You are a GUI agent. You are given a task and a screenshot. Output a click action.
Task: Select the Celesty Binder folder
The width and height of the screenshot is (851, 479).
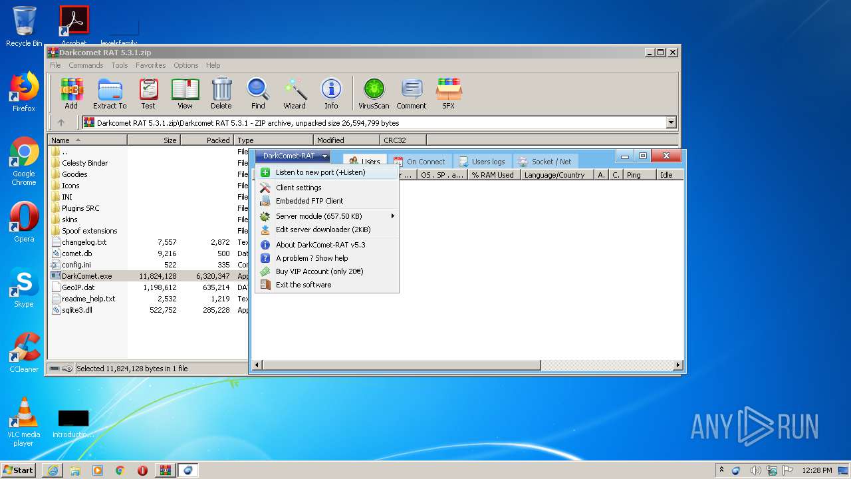pos(84,163)
